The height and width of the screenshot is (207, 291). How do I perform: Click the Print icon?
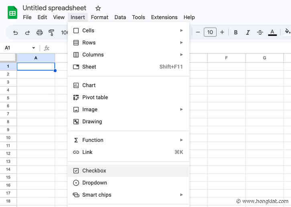[x=39, y=33]
